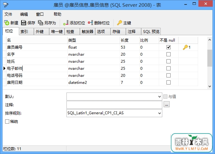Open the 文件 menu
The height and width of the screenshot is (154, 215).
8,14
